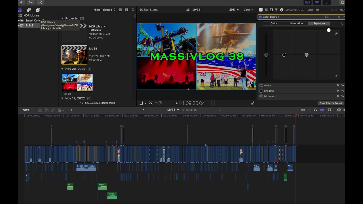Search the browser with magnifier icon
This screenshot has width=363, height=204.
coord(133,10)
